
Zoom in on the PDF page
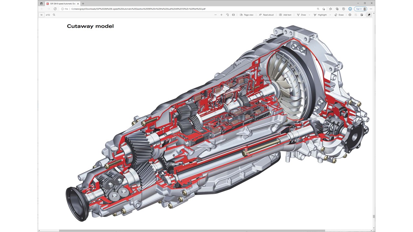click(x=221, y=15)
